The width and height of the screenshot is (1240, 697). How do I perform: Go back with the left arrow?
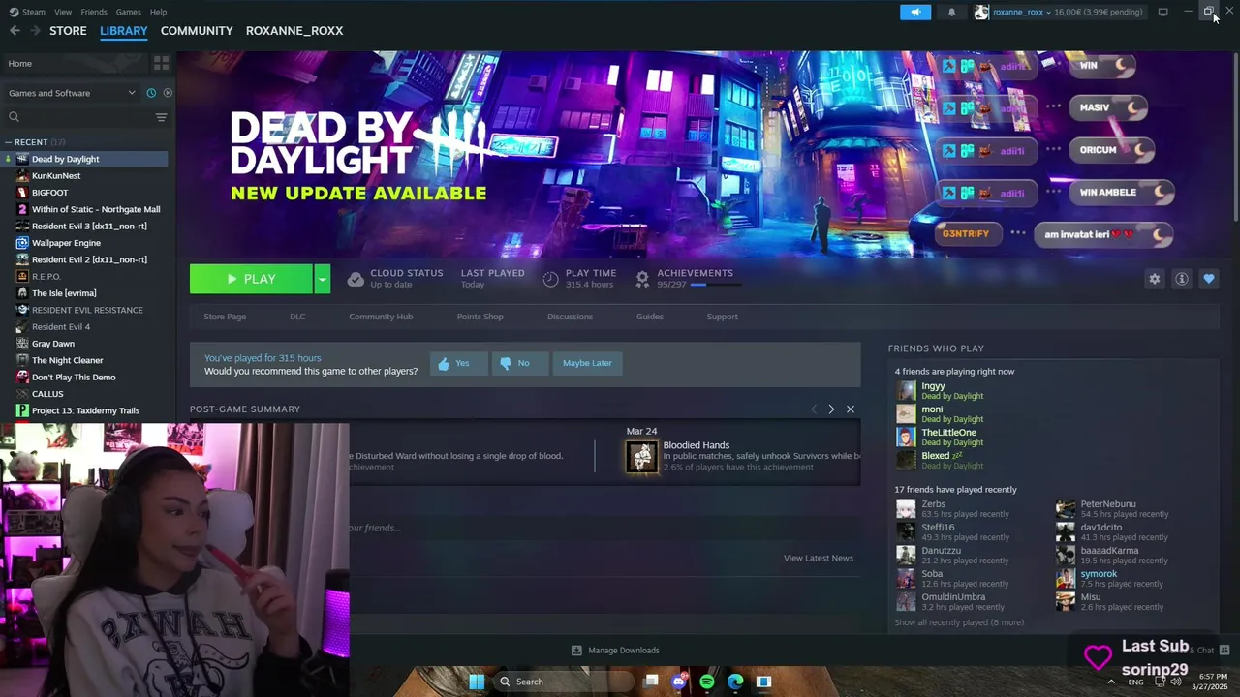tap(15, 31)
